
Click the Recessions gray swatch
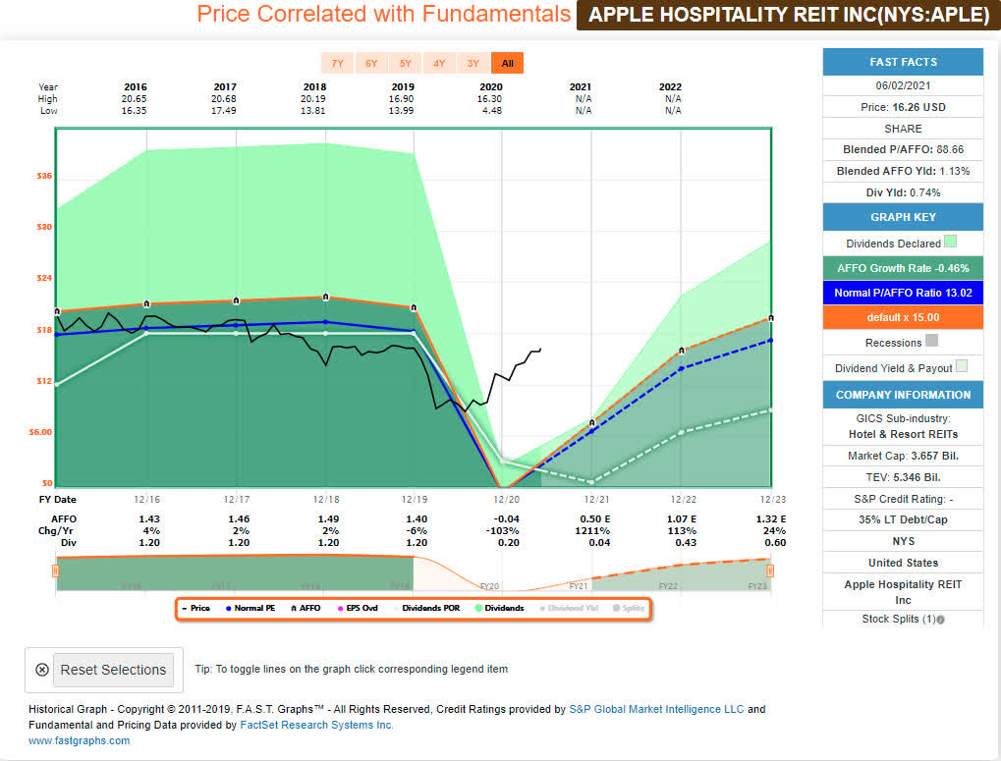tap(932, 341)
